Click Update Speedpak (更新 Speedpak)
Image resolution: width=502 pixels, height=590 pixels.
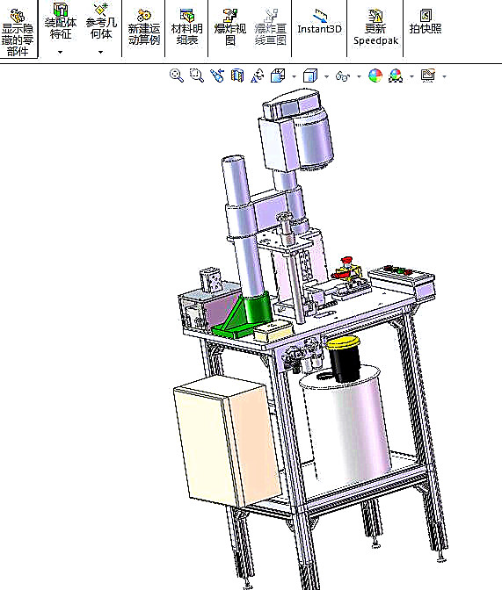click(x=375, y=27)
